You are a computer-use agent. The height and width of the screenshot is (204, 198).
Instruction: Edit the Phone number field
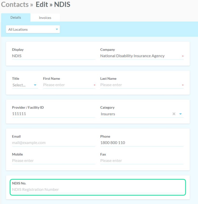click(142, 143)
